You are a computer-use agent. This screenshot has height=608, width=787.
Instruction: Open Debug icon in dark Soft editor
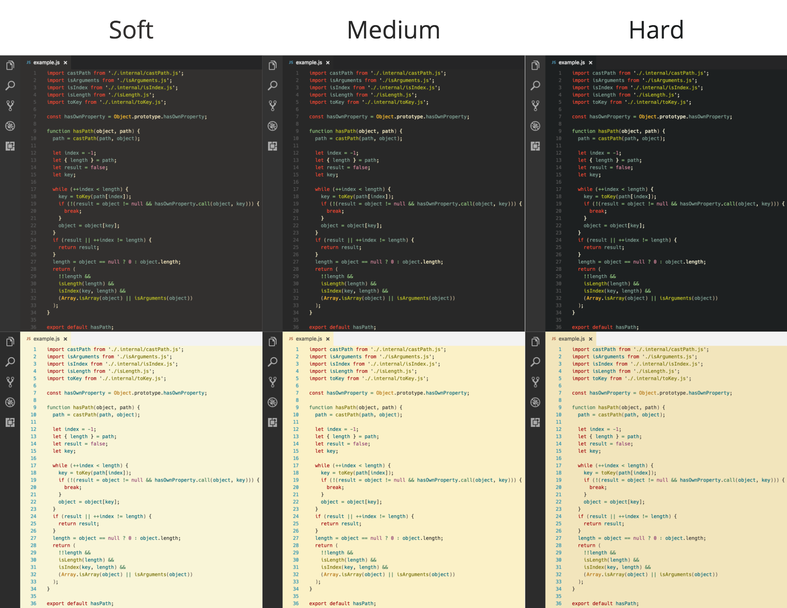click(x=10, y=126)
